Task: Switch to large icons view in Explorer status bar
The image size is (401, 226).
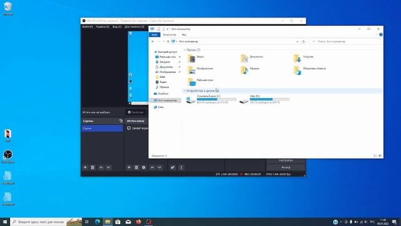Action: click(380, 156)
